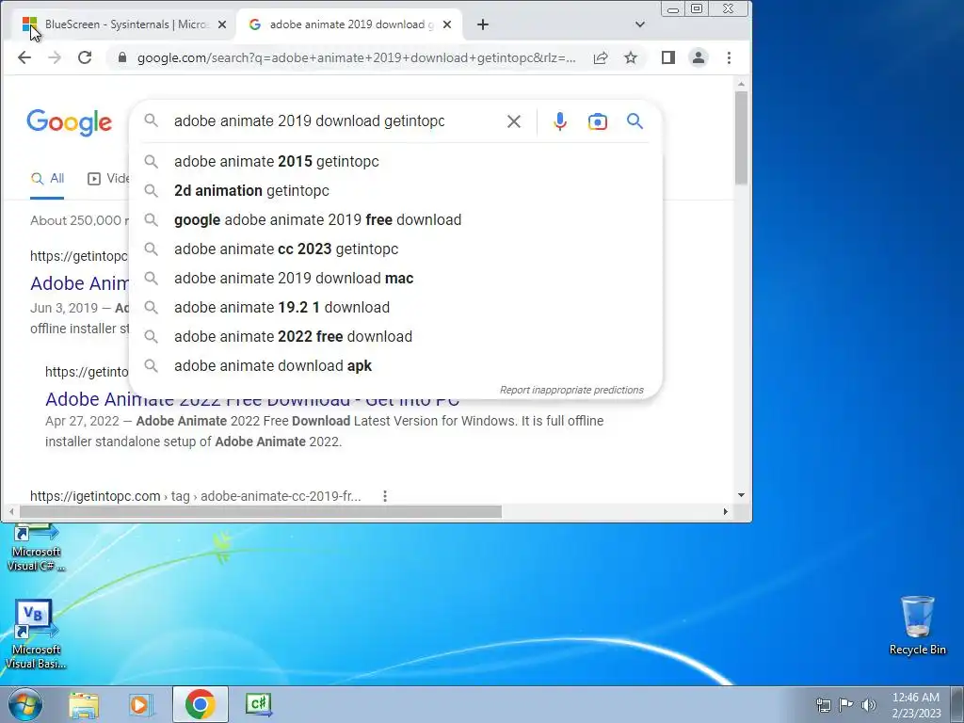Select suggestion adobe animate cc 2023 getintopc

coord(396,249)
